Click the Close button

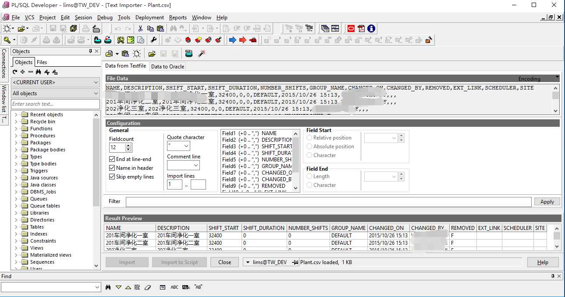[224, 262]
